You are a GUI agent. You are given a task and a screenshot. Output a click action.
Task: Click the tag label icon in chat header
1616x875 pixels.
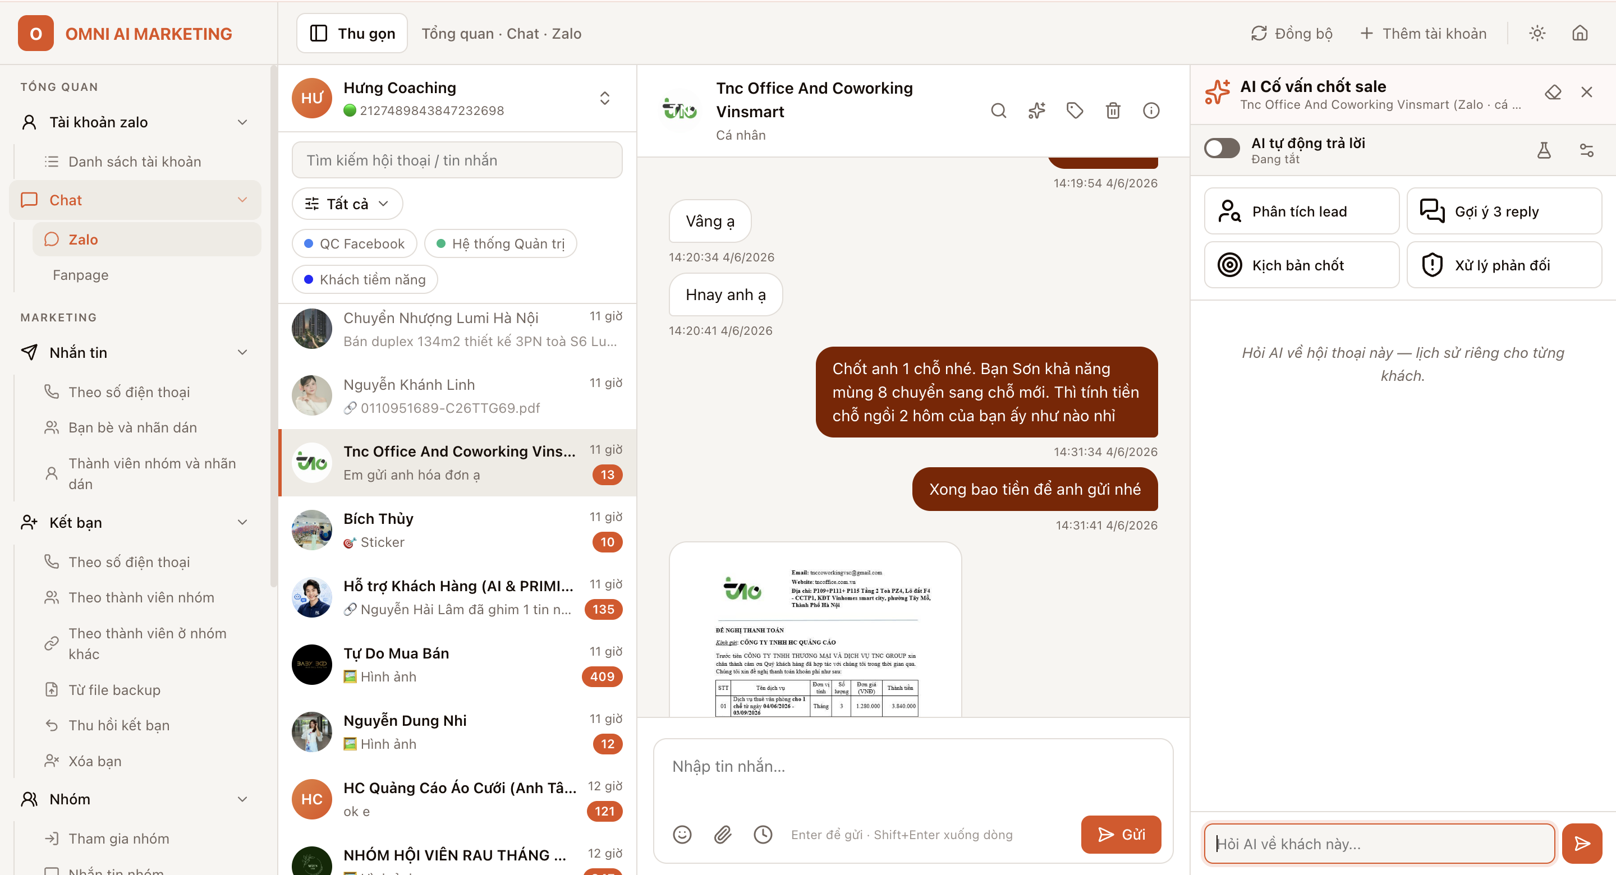click(x=1075, y=111)
